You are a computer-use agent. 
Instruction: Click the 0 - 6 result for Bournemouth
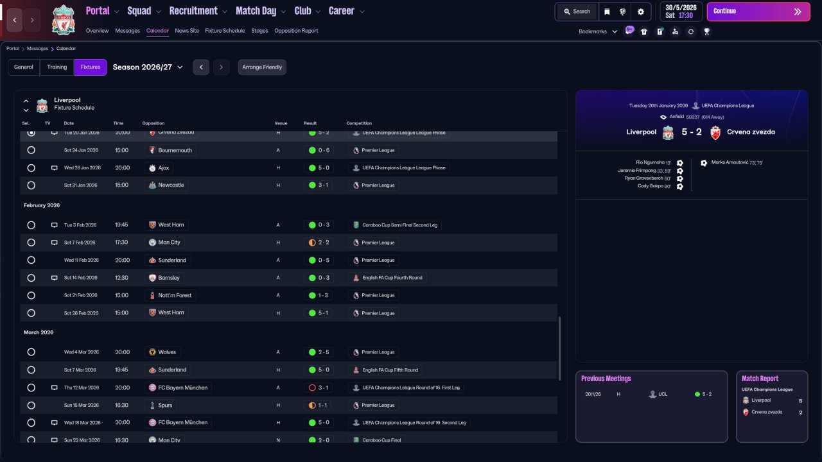coord(319,150)
